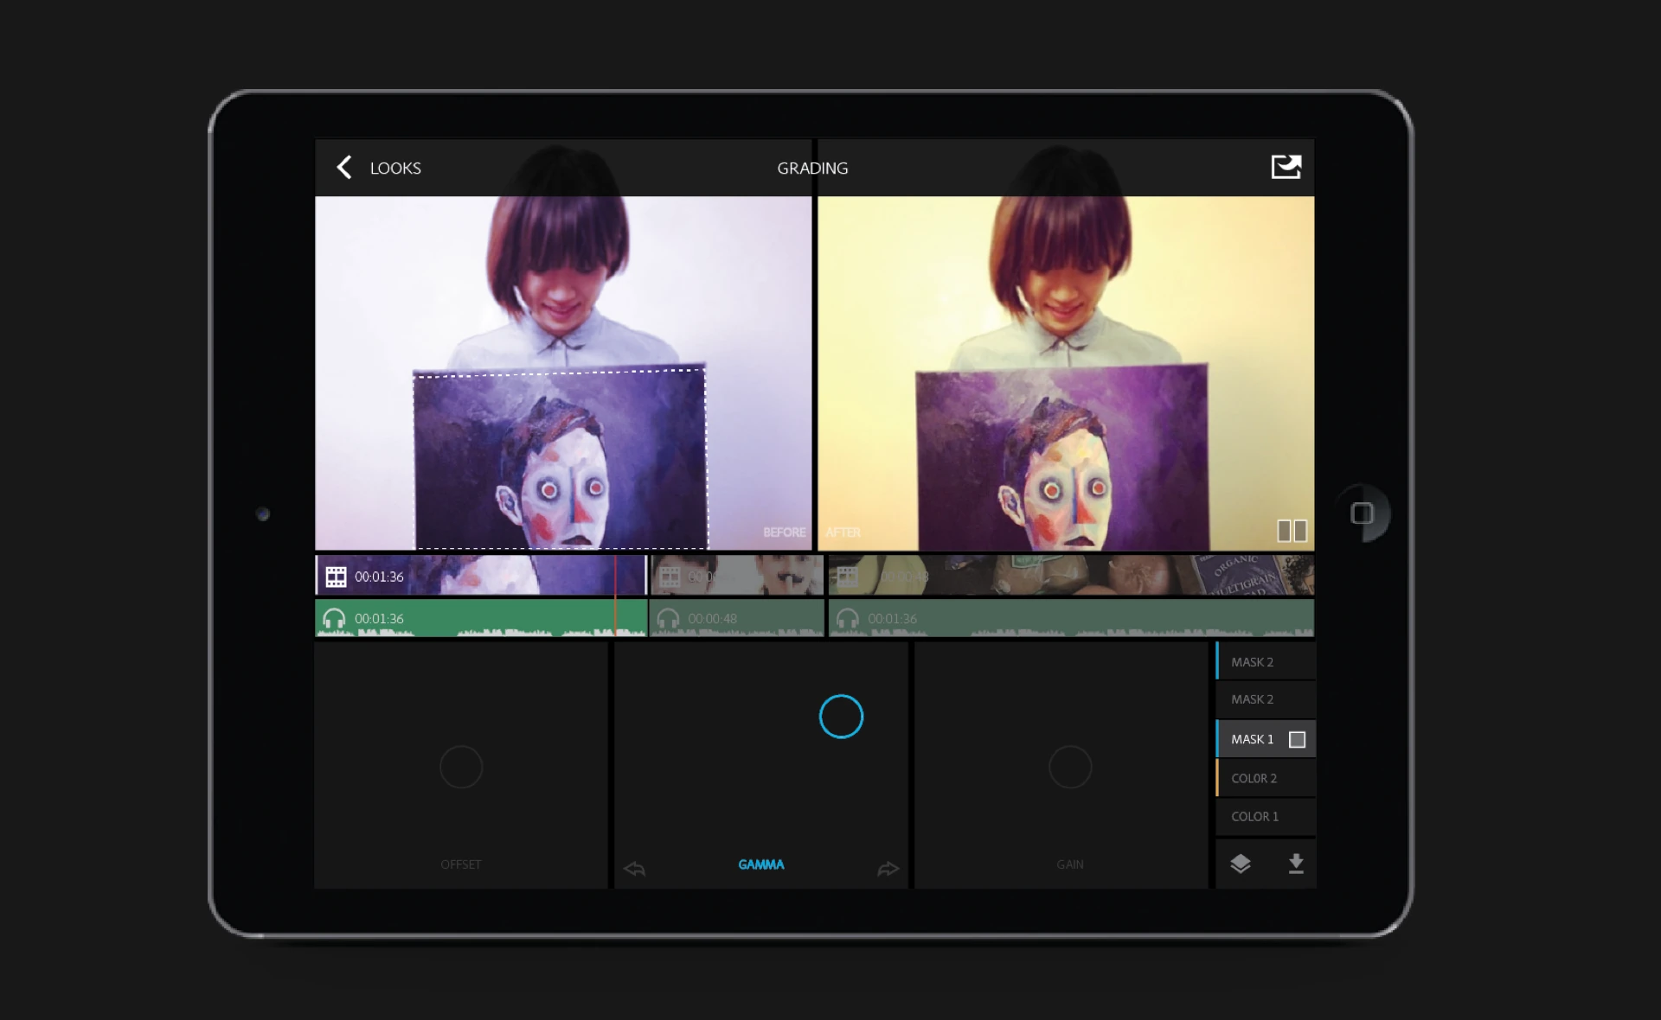The height and width of the screenshot is (1020, 1661).
Task: Select the Mask 1 layer
Action: [1266, 739]
